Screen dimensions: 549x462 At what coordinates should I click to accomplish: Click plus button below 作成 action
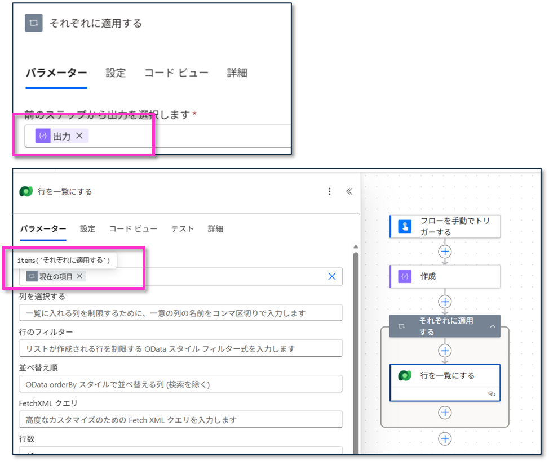pos(445,302)
